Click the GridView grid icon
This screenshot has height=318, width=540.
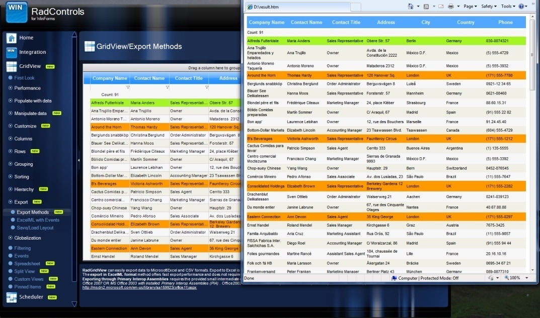12,66
